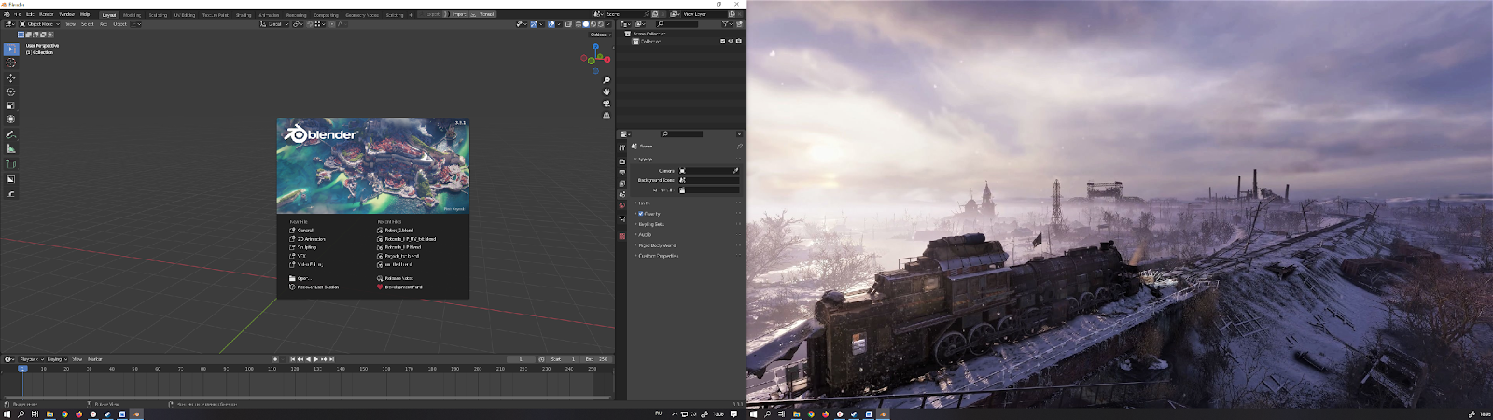Viewport: 1493px width, 420px height.
Task: Toggle use preview range clock in timeline
Action: (x=541, y=359)
